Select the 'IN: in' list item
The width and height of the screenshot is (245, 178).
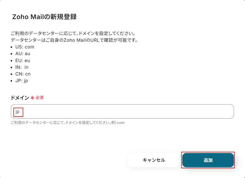click(22, 67)
